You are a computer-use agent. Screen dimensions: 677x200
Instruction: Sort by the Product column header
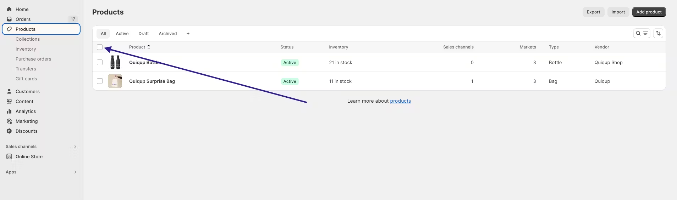coord(139,47)
